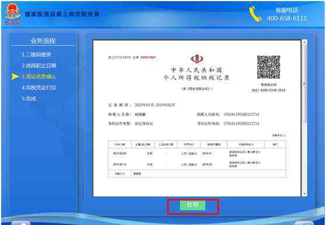Click the 业务流程 panel heading
The image size is (326, 225).
tap(43, 41)
